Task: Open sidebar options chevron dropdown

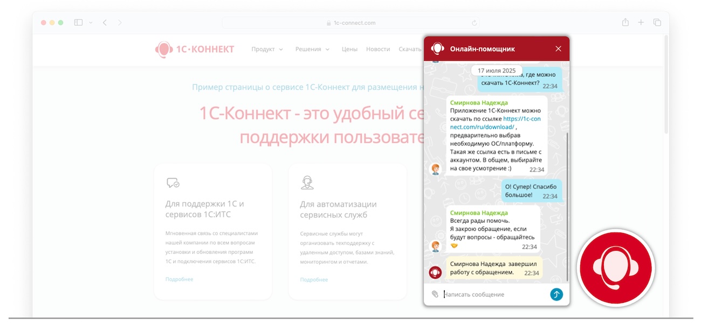Action: pos(91,23)
